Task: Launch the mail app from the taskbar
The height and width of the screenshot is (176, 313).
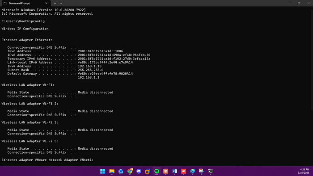Action: pos(121,171)
